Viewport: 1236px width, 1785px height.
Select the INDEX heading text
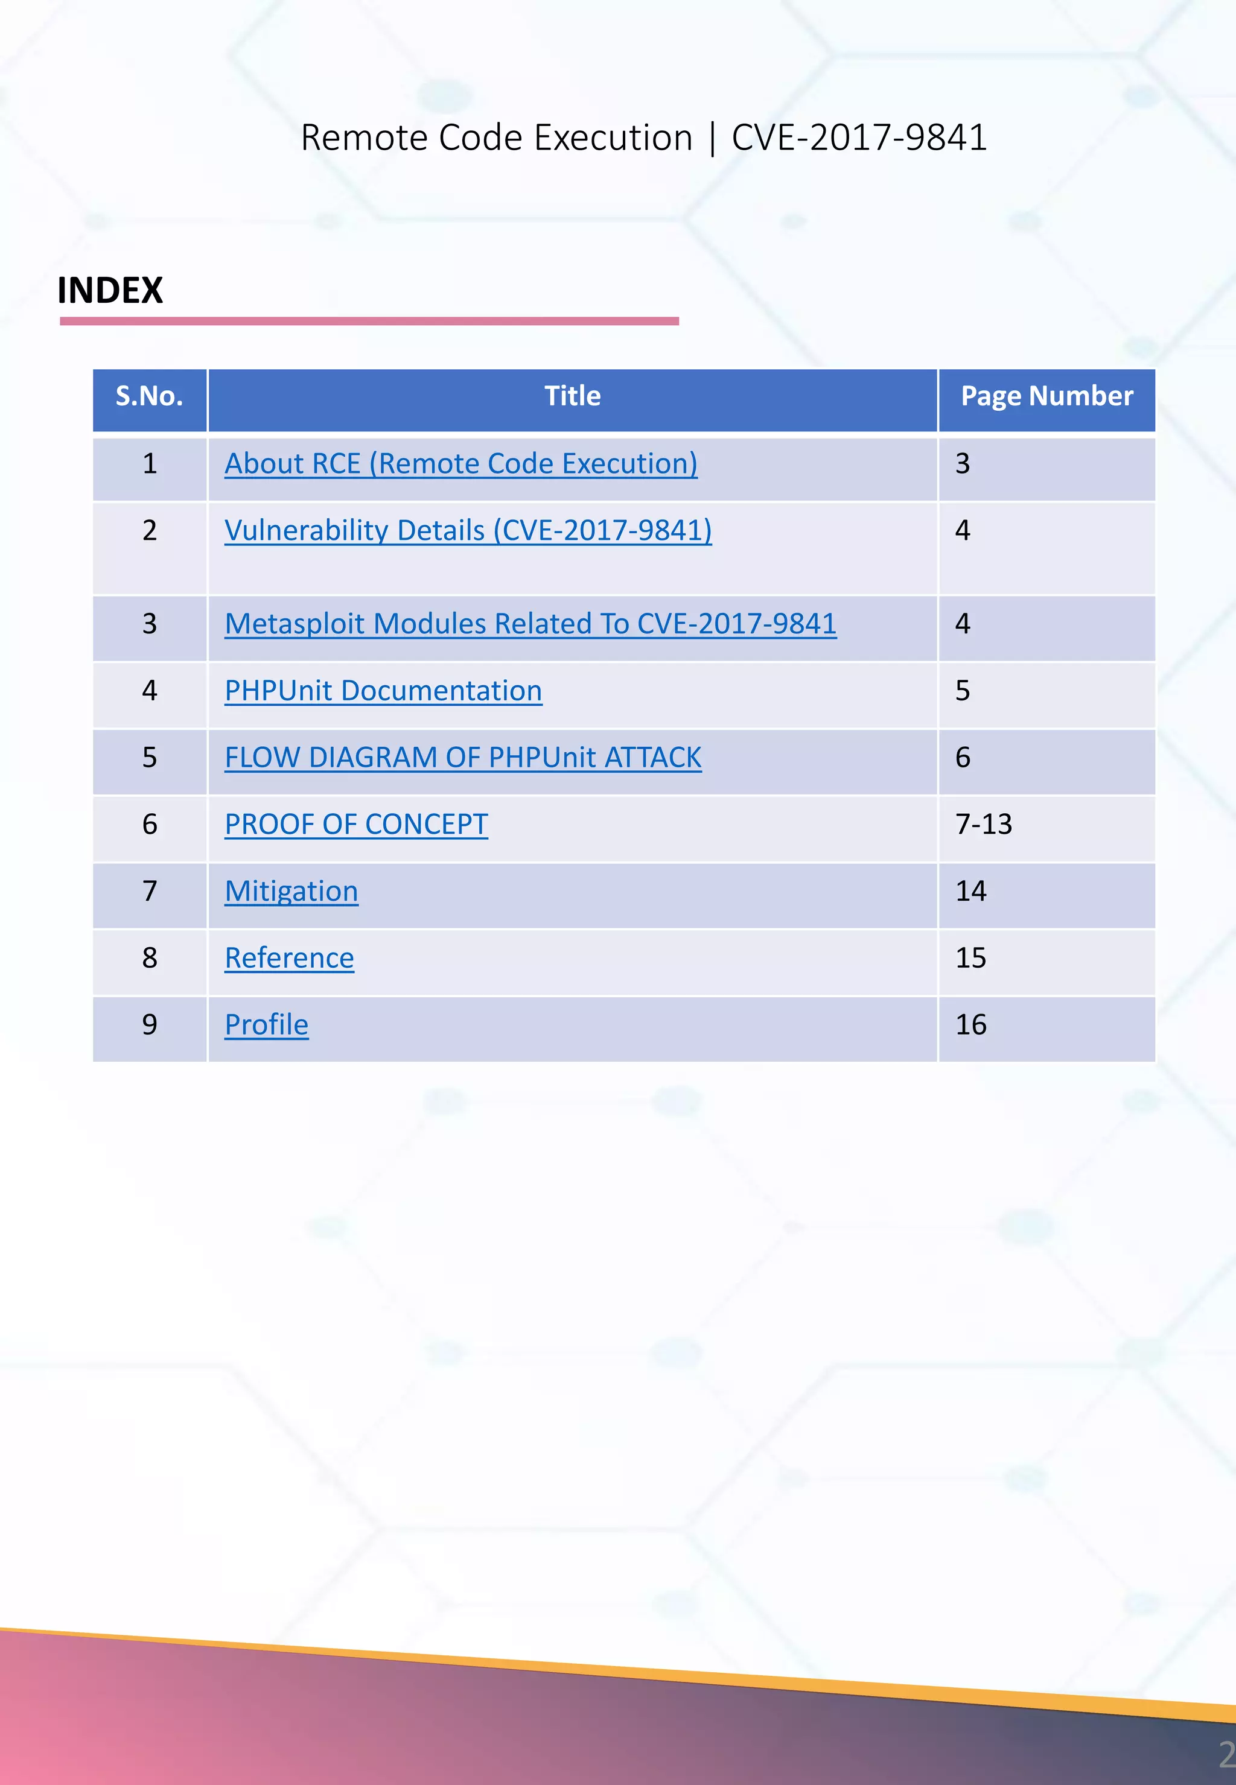tap(110, 290)
